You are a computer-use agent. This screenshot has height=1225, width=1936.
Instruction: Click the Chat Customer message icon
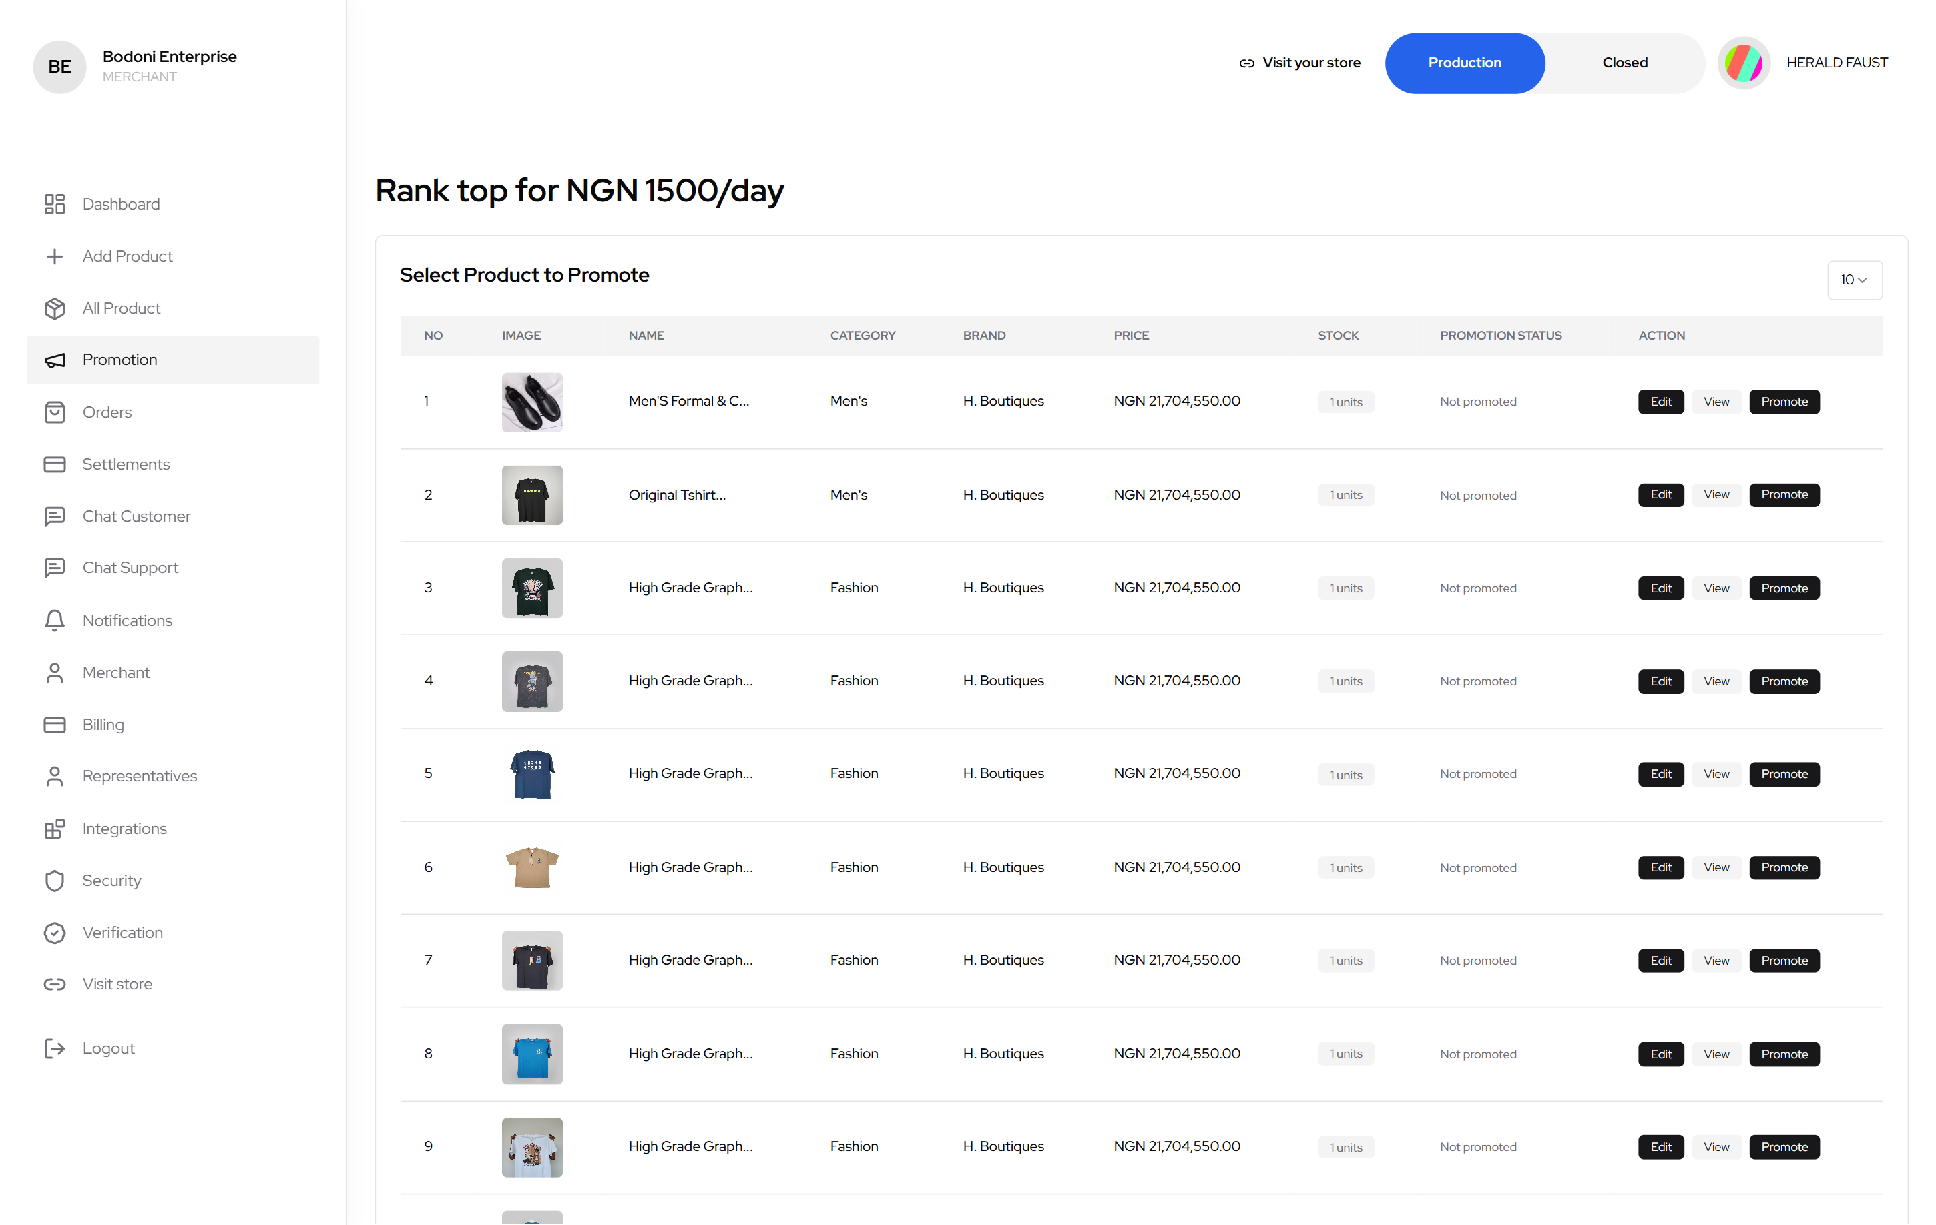(x=54, y=516)
